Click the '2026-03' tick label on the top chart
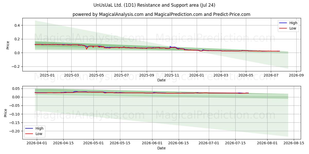The width and height of the screenshot is (309, 154). point(221,75)
